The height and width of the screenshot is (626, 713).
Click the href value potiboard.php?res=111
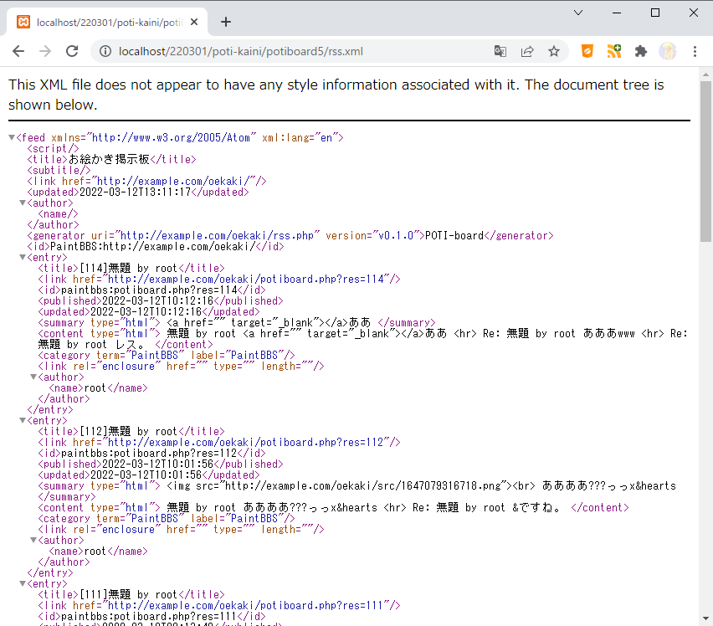(x=246, y=606)
